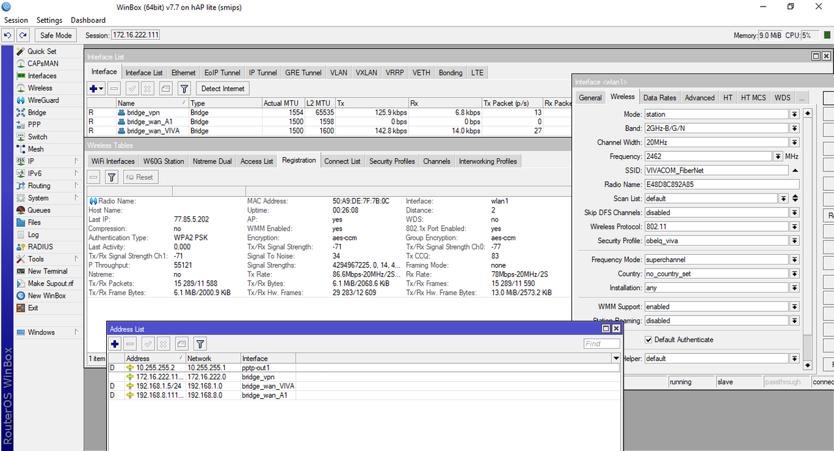Click blue plus add in Address List

(x=115, y=343)
